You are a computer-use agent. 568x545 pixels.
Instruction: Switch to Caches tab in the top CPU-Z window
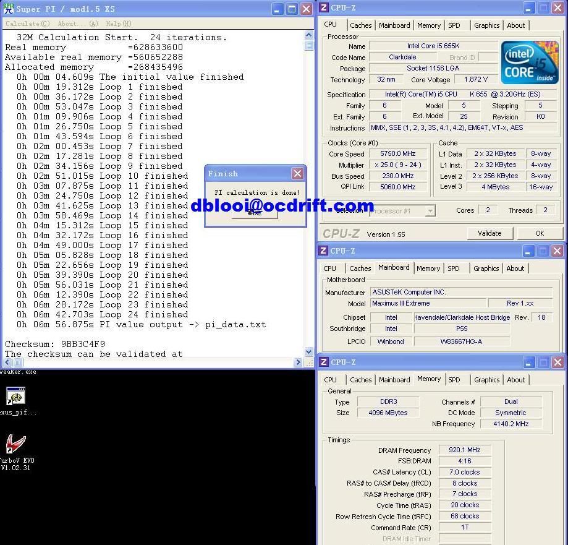coord(360,25)
